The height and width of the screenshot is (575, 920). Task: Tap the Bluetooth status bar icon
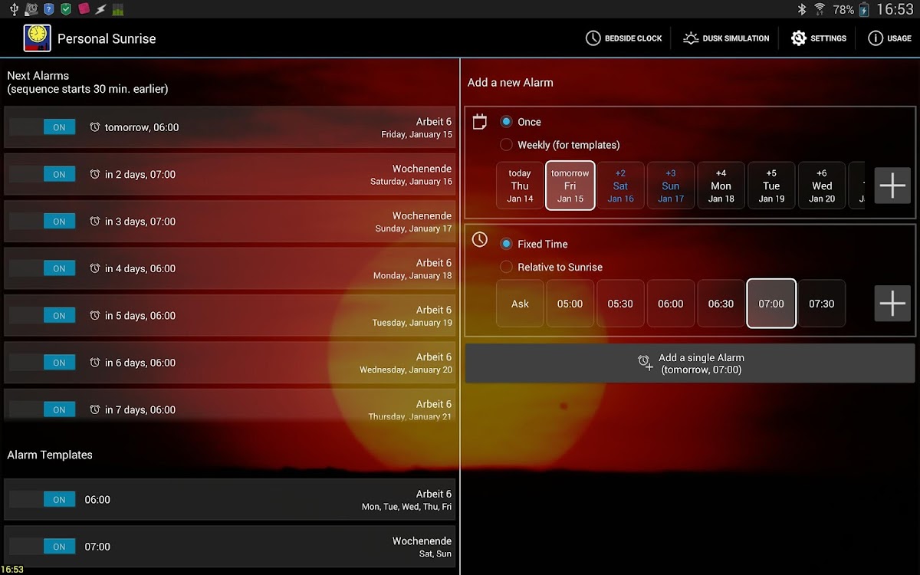point(802,9)
